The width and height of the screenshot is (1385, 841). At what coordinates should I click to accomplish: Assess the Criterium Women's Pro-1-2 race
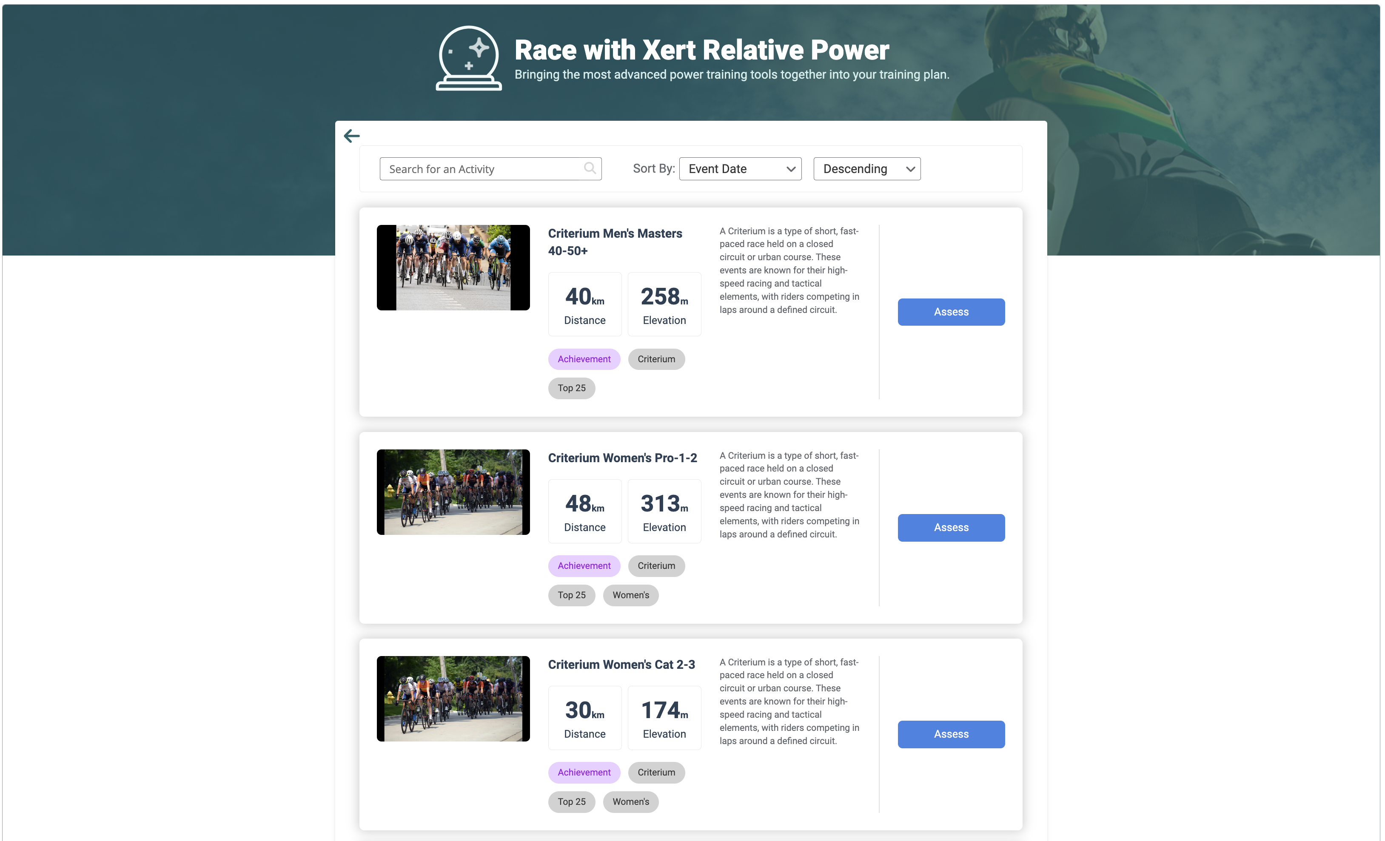[951, 528]
